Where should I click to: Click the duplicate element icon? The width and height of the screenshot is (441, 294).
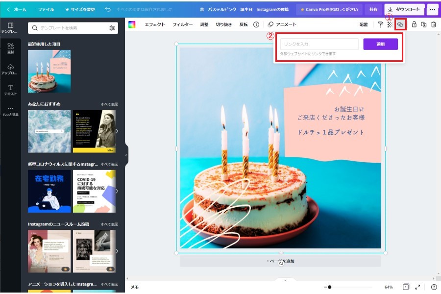424,24
